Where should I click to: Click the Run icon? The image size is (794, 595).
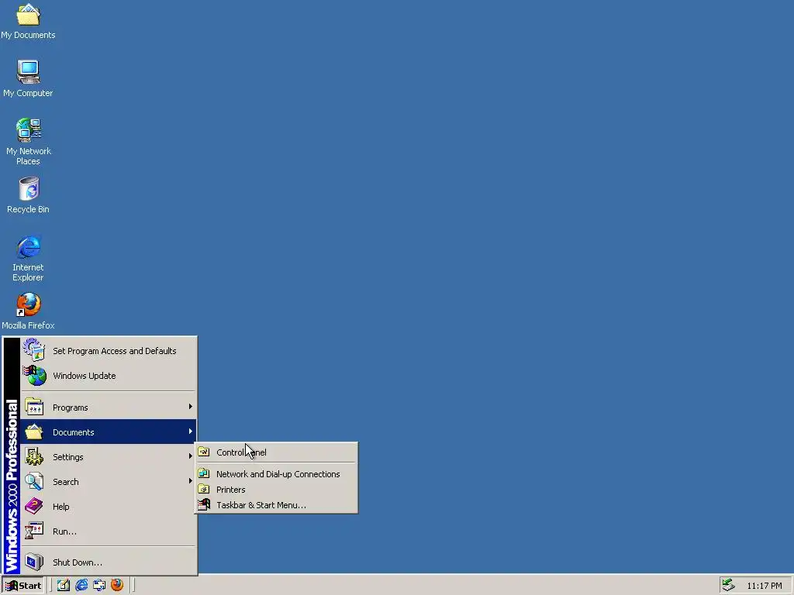coord(34,531)
